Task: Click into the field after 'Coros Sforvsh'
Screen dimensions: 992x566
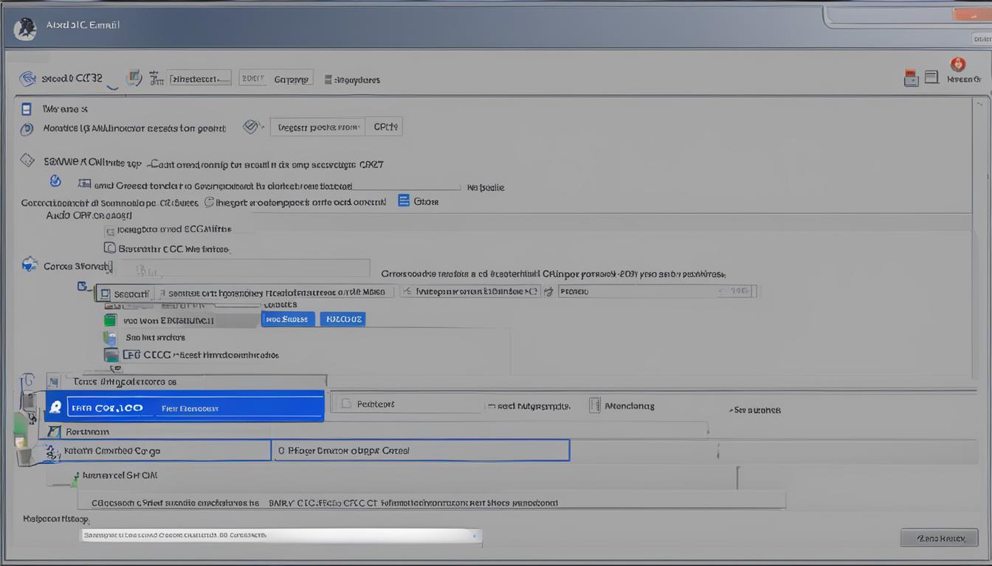Action: coord(243,268)
